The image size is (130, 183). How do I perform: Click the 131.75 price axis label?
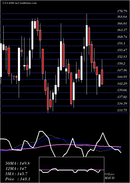[x=122, y=110]
